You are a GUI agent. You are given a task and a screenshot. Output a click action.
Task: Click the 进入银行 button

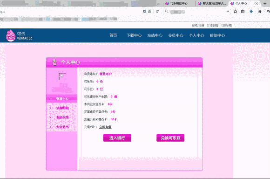117,138
